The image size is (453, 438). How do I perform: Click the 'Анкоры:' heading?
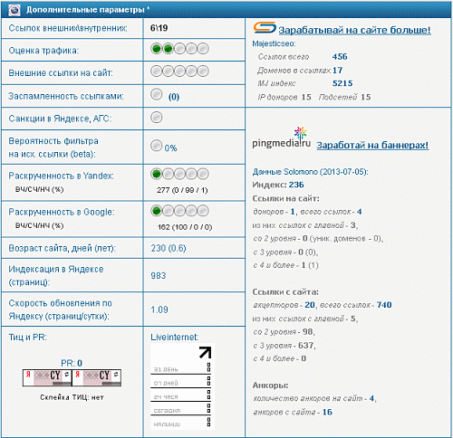(x=270, y=386)
